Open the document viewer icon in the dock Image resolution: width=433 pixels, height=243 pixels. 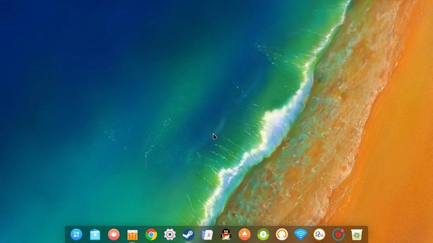pos(207,235)
